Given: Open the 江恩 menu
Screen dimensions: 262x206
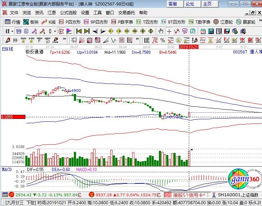Looking at the screenshot, I should click(52, 13).
